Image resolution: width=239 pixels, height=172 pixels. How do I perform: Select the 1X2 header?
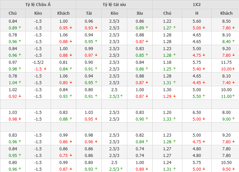pos(197,5)
